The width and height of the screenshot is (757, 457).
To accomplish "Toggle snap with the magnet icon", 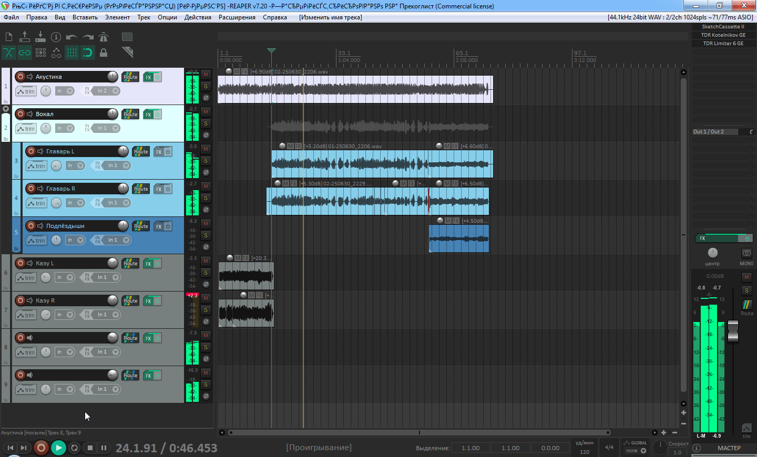I will tap(88, 53).
